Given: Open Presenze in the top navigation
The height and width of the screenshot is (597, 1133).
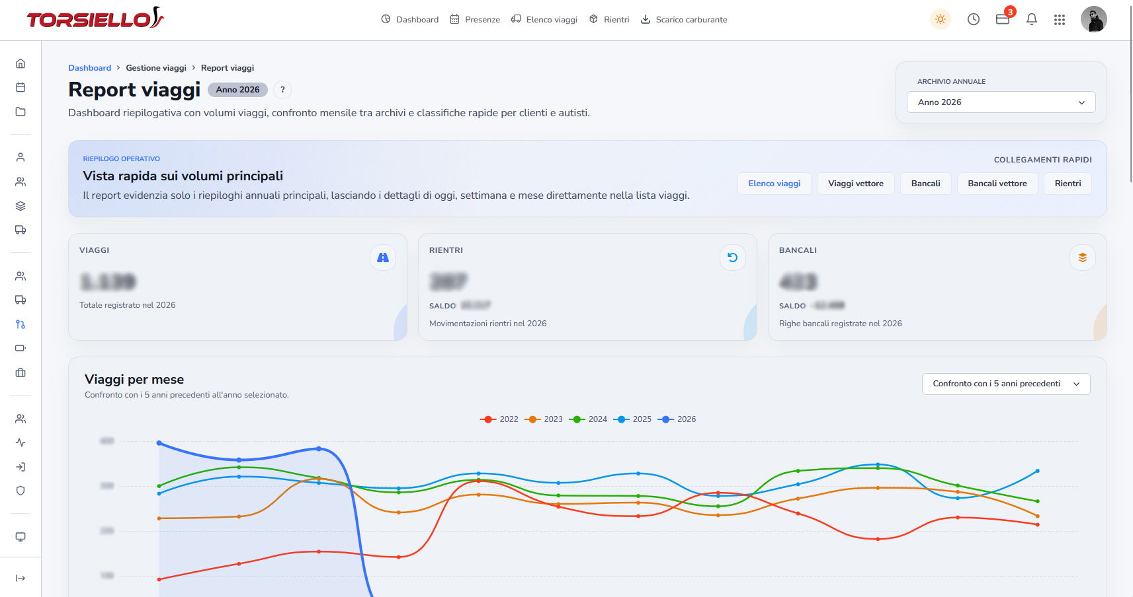Looking at the screenshot, I should [x=475, y=20].
